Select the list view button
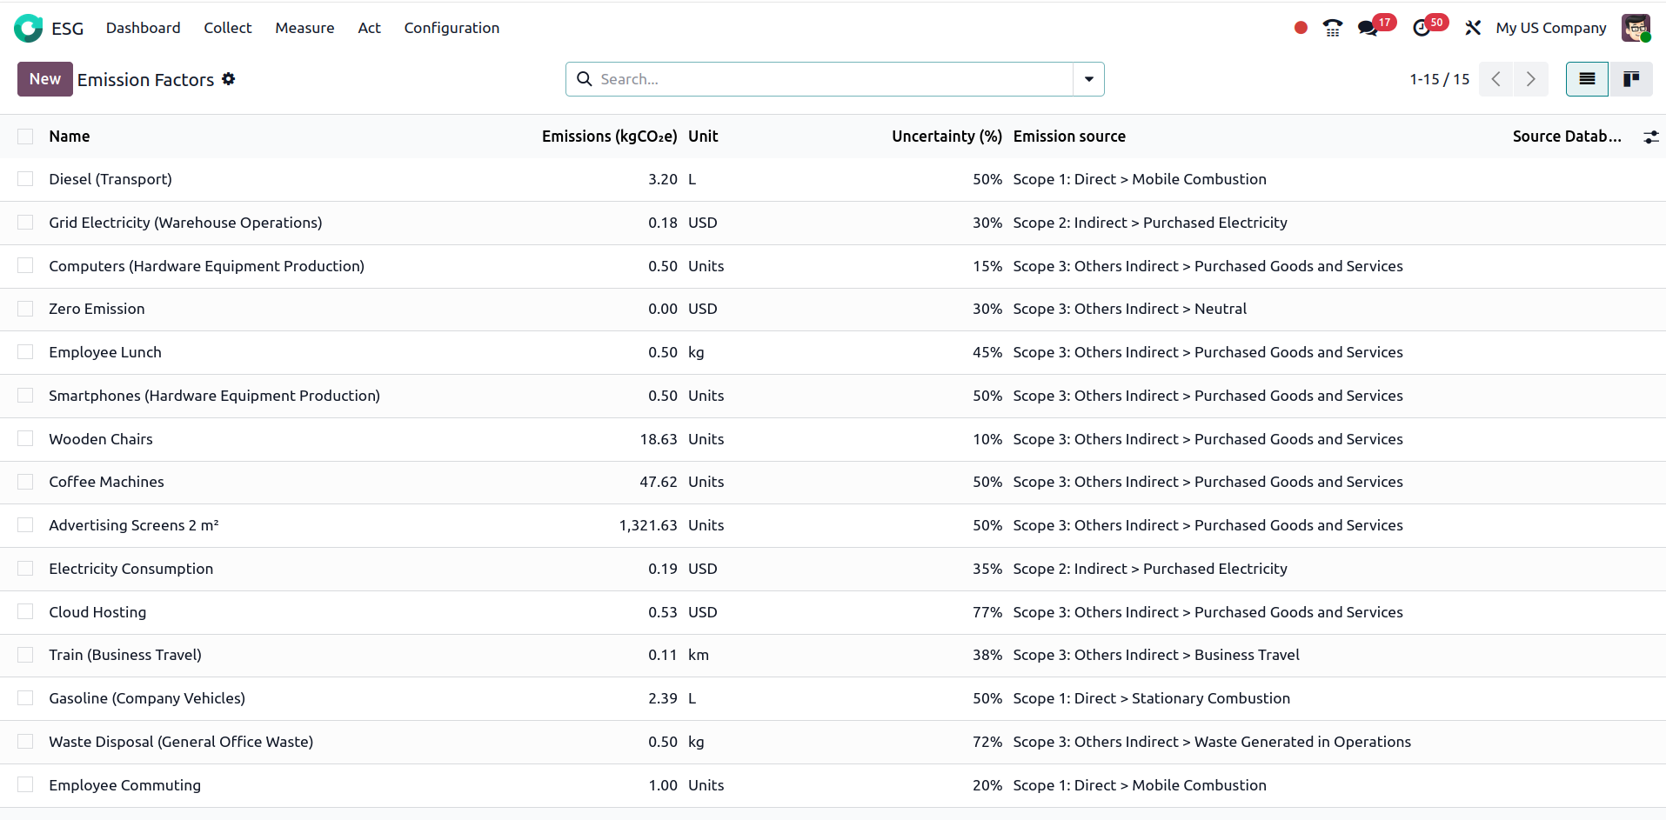This screenshot has width=1666, height=820. (1587, 79)
